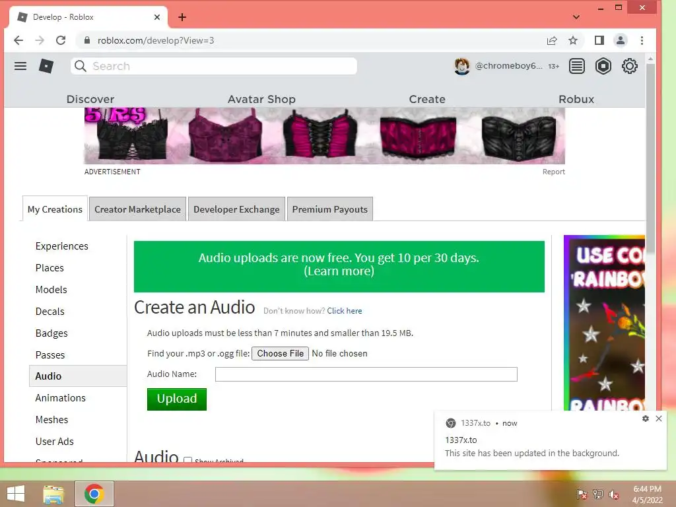Image resolution: width=676 pixels, height=507 pixels.
Task: Open Passes in sidebar
Action: coord(50,355)
